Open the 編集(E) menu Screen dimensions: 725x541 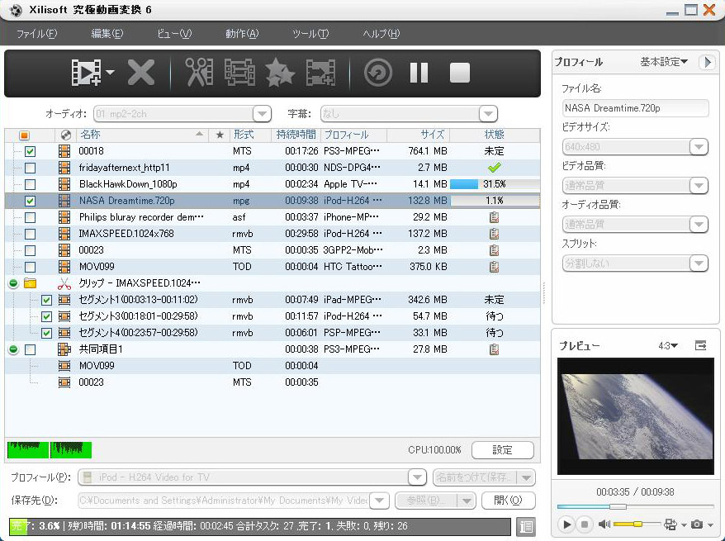click(x=107, y=34)
